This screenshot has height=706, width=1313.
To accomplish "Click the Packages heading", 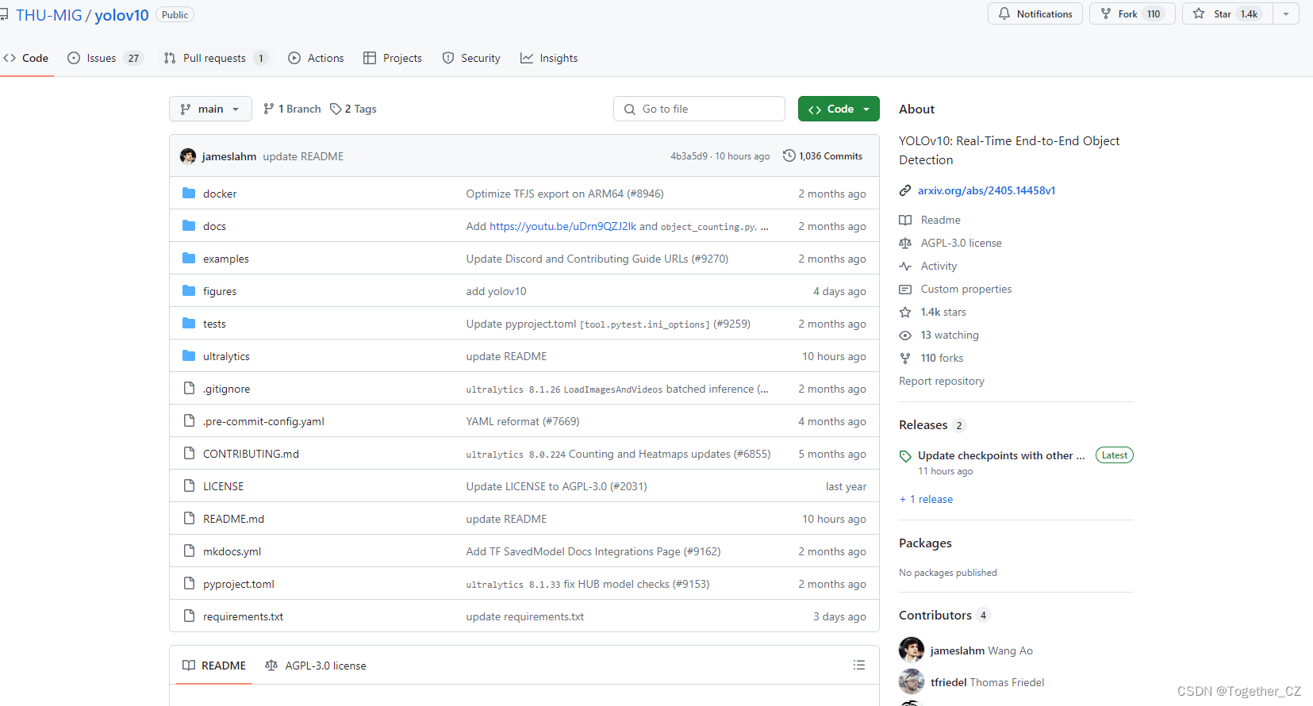I will tap(925, 543).
